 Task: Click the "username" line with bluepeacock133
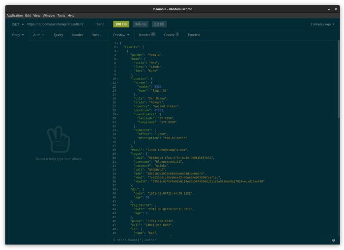point(158,162)
